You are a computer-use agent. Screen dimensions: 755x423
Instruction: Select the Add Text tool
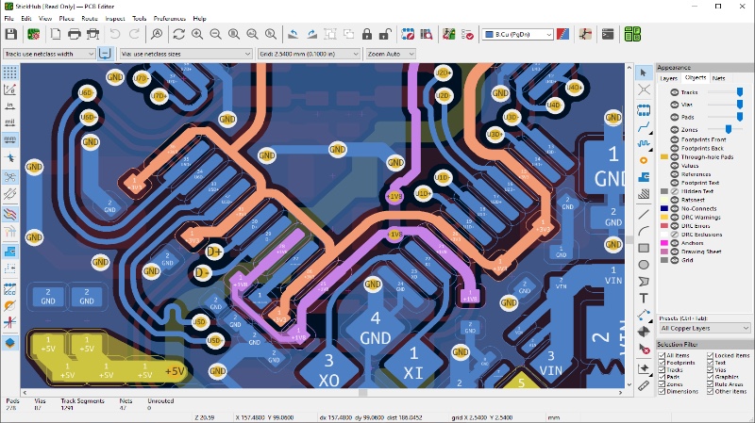644,298
